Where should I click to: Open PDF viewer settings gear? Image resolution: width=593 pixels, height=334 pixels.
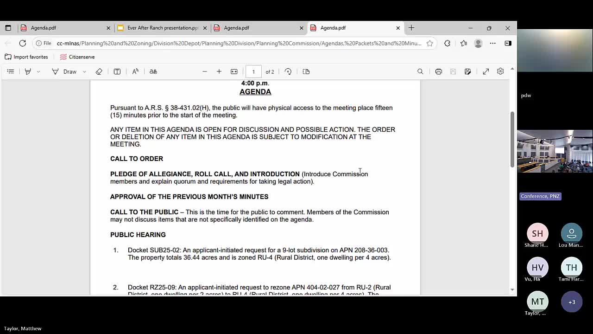(500, 71)
